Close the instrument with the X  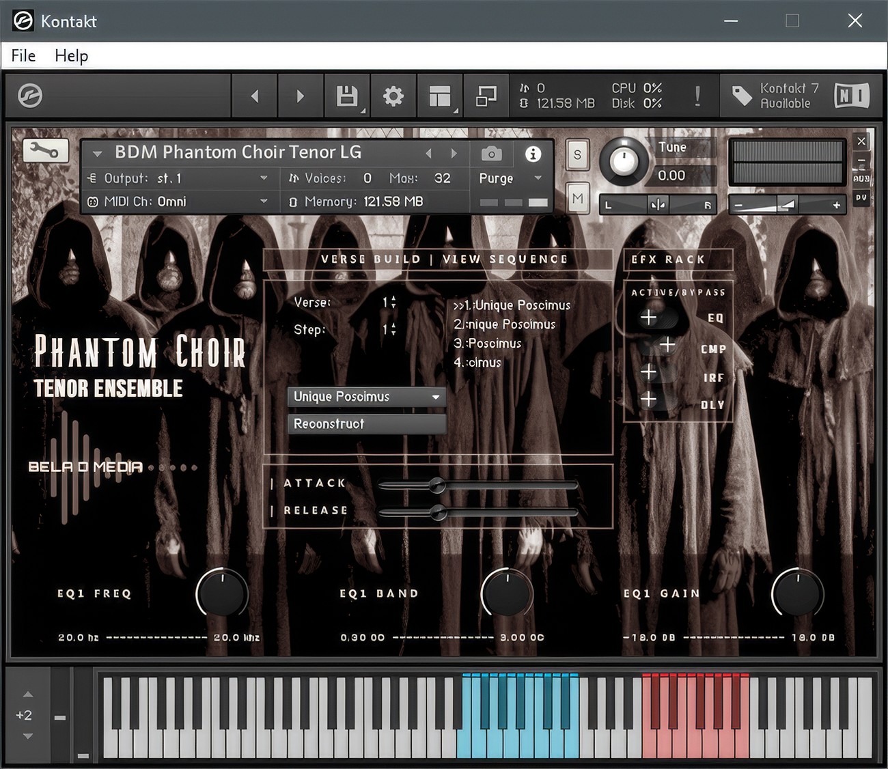[861, 141]
